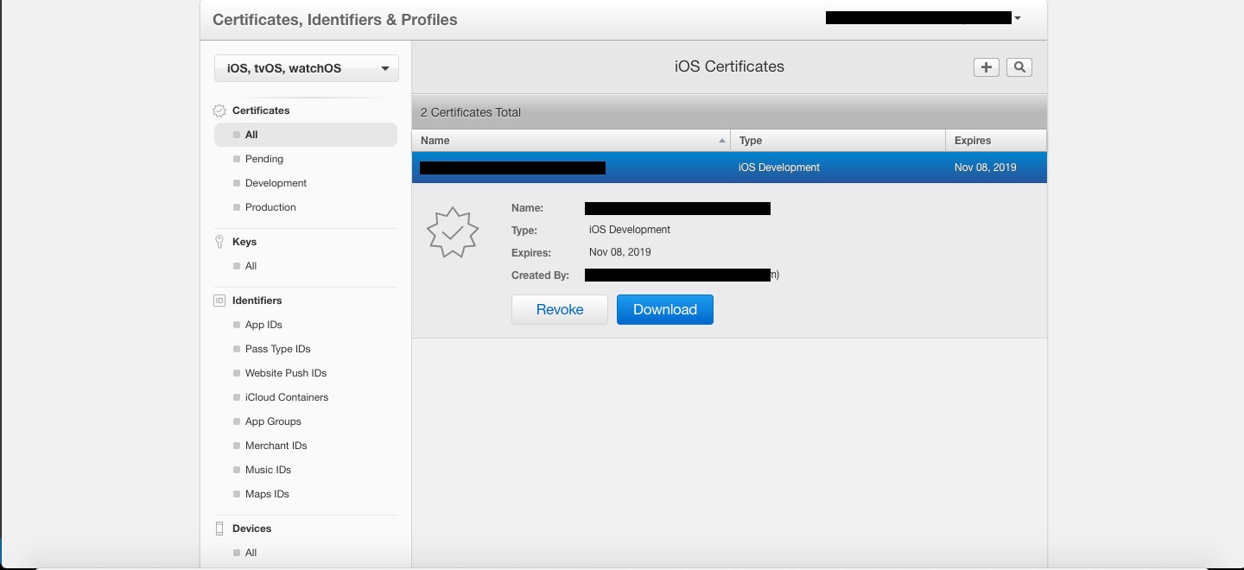Screen dimensions: 1244x570
Task: Click the 2 Certificates Total text
Action: tap(471, 112)
